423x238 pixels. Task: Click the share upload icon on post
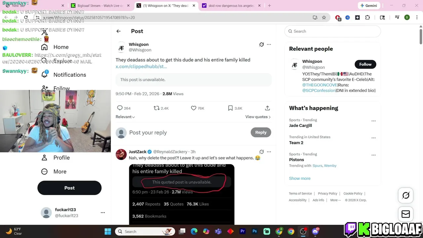[x=267, y=108]
